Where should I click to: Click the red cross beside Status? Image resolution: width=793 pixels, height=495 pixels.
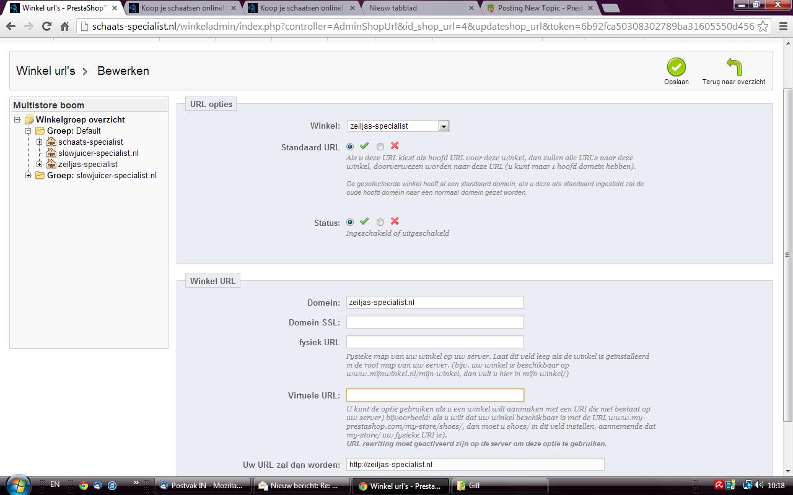click(395, 222)
